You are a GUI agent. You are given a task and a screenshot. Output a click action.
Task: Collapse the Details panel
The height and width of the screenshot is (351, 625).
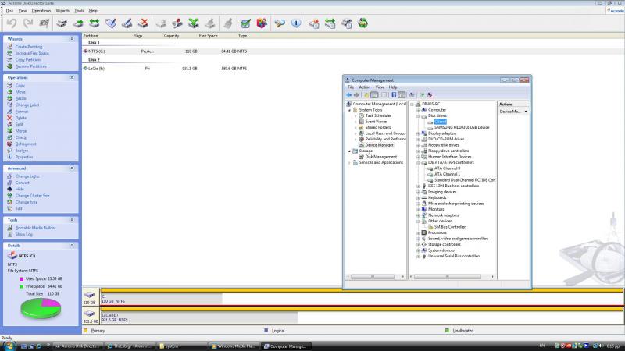[x=72, y=246]
